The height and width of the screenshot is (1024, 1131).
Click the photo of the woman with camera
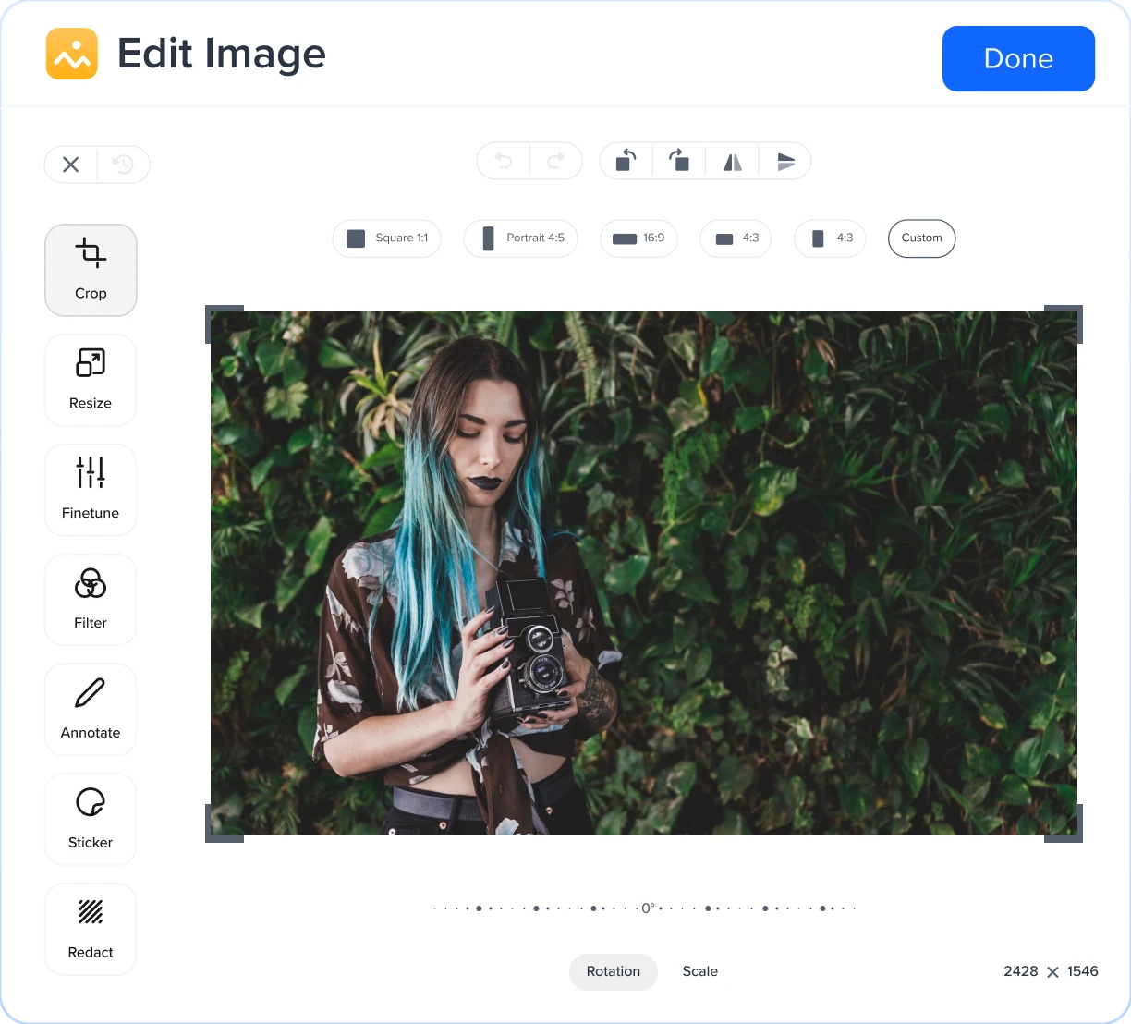click(644, 573)
